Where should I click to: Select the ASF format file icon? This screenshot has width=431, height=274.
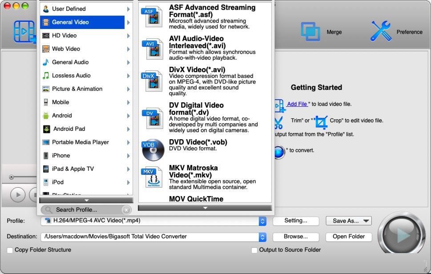pos(152,16)
